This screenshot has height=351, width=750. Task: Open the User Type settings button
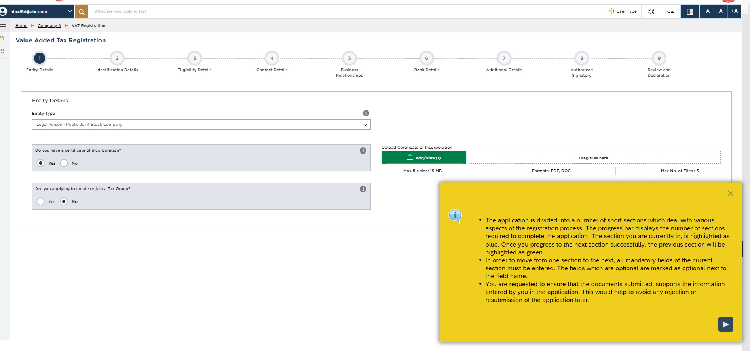point(623,11)
